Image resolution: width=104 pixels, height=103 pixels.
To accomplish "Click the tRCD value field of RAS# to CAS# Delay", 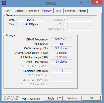I will (x=62, y=53).
